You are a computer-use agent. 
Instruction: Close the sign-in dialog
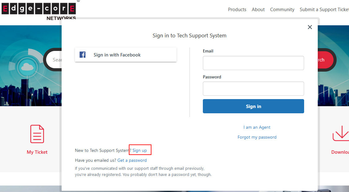pyautogui.click(x=310, y=27)
